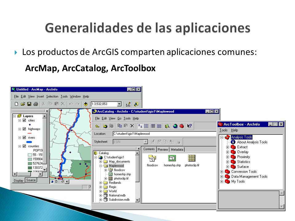The image size is (295, 221).
Task: Open the Insert menu in ArcMap
Action: click(40, 96)
